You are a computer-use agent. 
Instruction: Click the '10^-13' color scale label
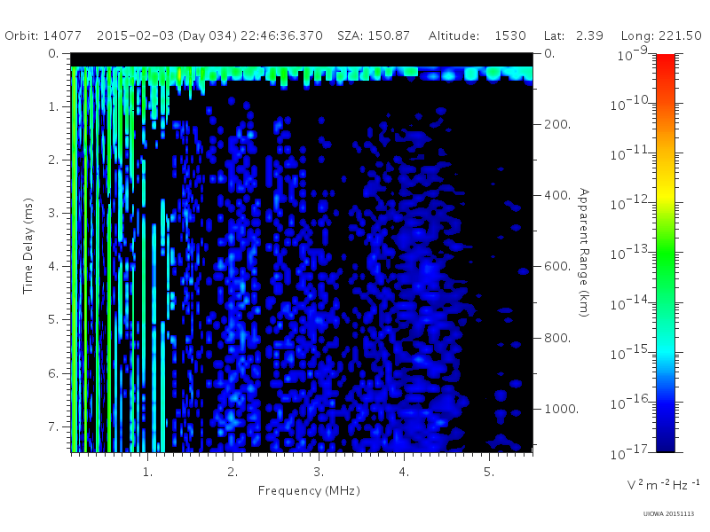pos(630,253)
